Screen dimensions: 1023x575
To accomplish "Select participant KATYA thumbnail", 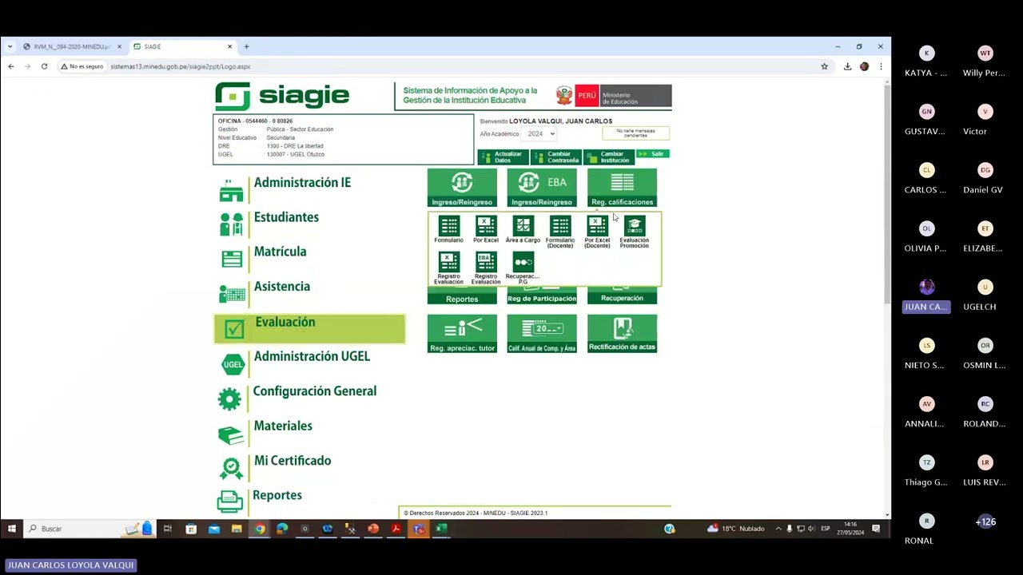I will click(926, 60).
